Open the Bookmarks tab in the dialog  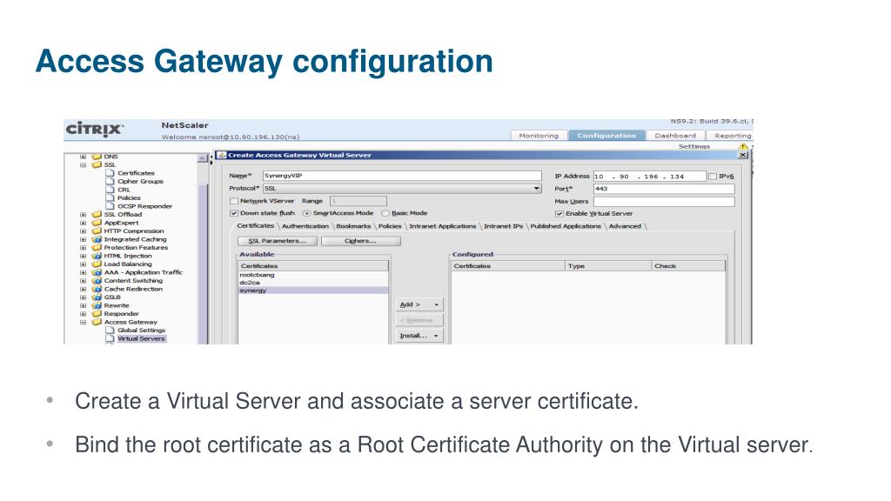[x=353, y=226]
